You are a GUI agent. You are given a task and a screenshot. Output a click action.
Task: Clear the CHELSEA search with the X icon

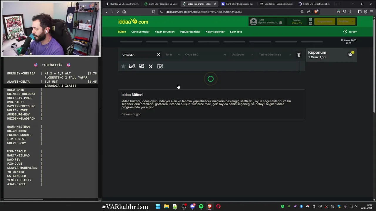point(159,55)
